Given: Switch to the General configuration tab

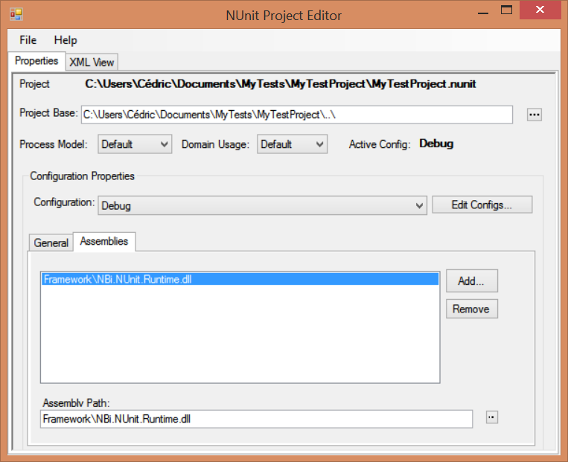Looking at the screenshot, I should tap(51, 243).
